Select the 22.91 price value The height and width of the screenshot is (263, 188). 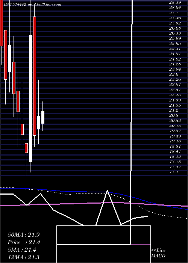(175, 85)
